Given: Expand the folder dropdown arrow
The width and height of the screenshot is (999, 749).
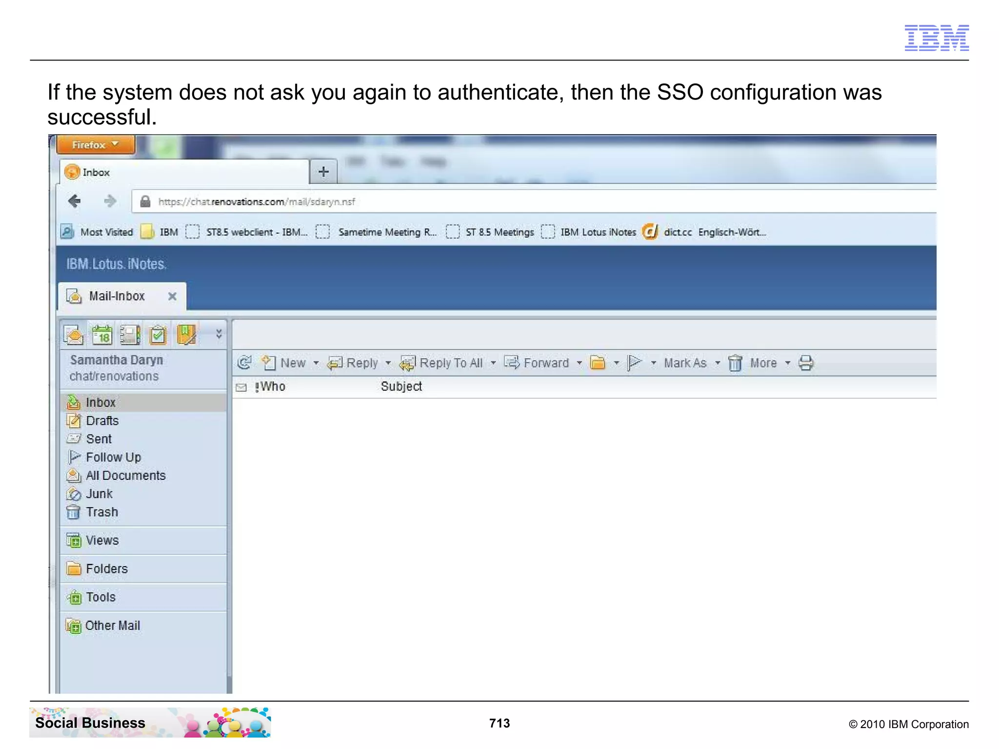Looking at the screenshot, I should point(617,363).
